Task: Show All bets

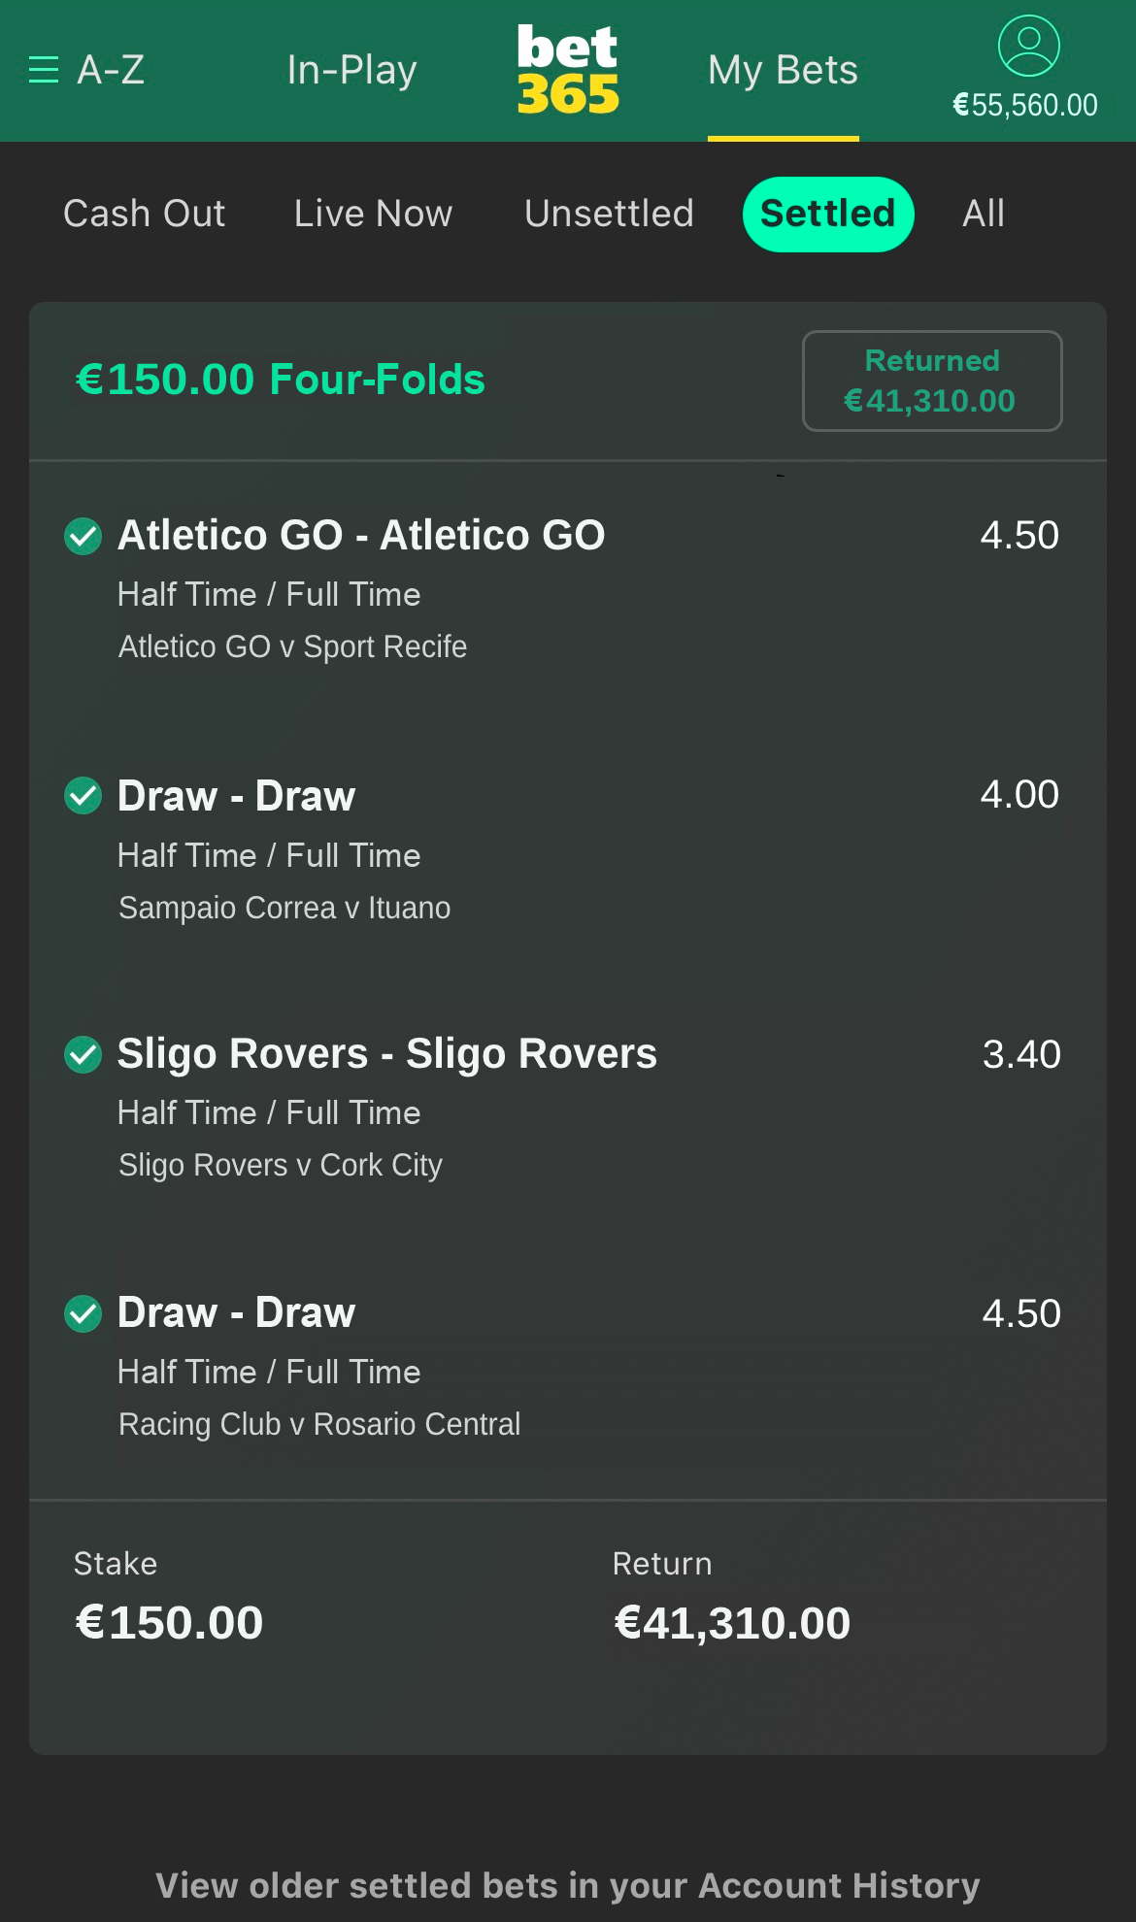Action: 983,214
